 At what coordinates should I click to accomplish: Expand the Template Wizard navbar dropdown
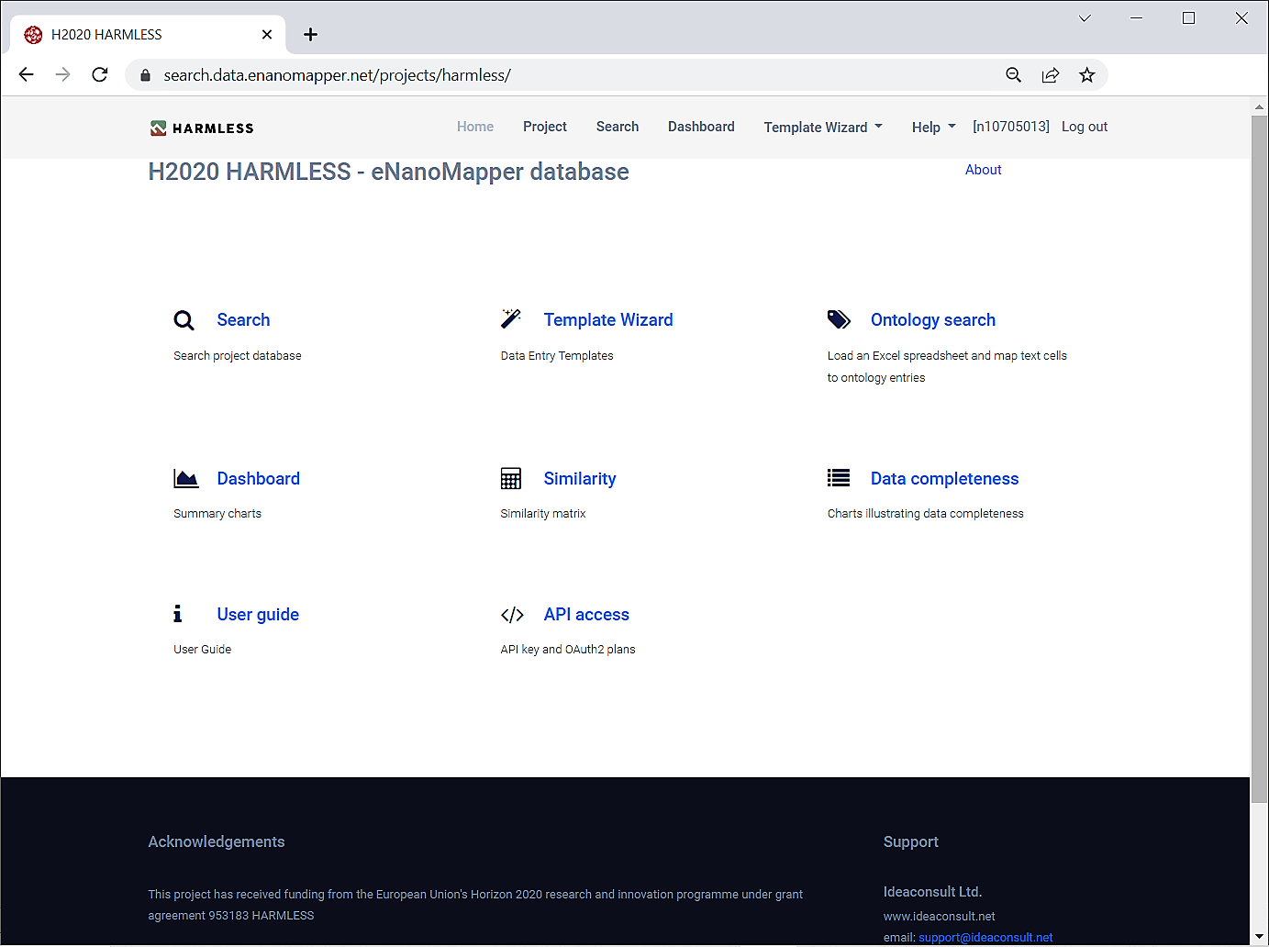click(823, 127)
